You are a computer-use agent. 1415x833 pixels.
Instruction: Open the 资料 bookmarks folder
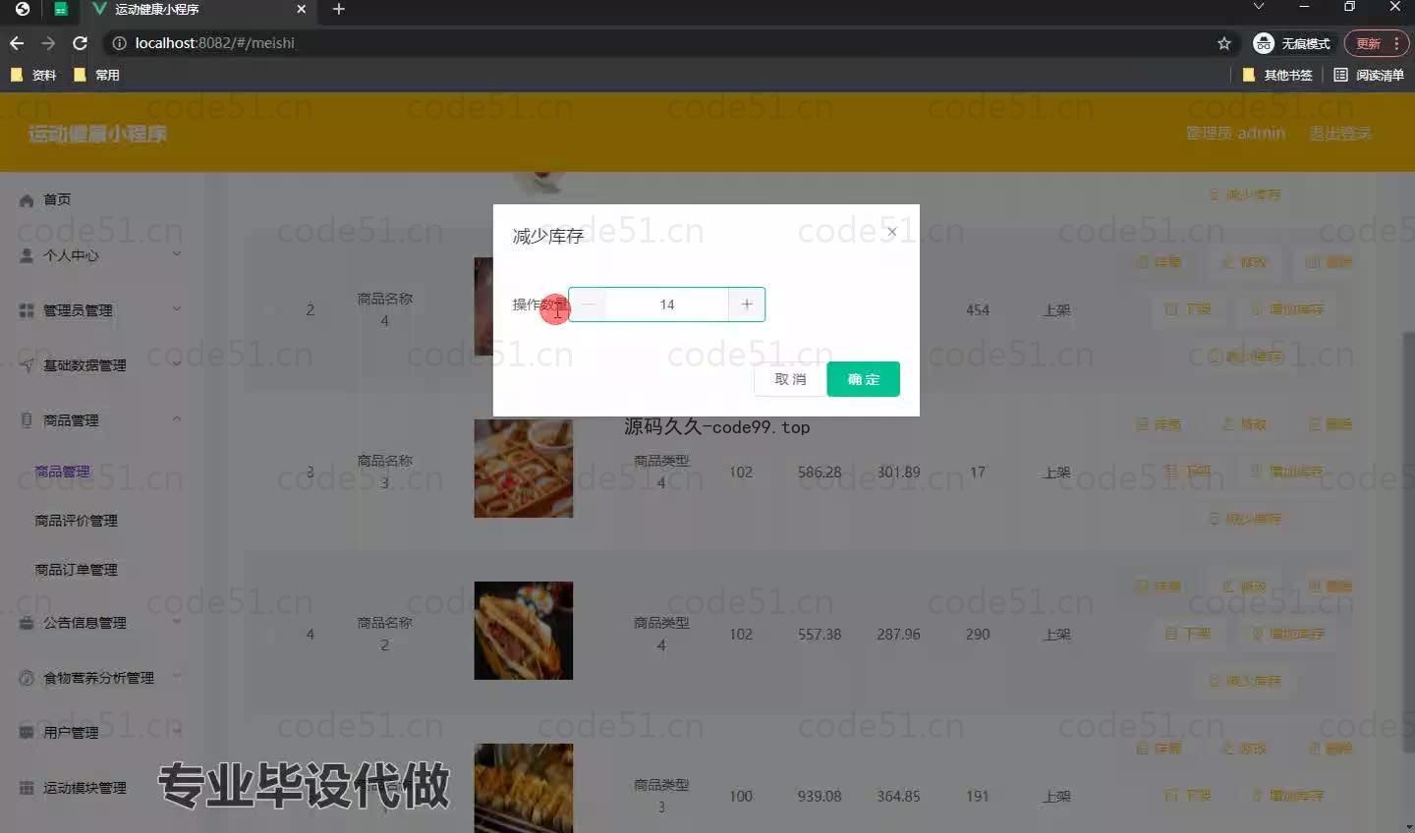tap(33, 75)
